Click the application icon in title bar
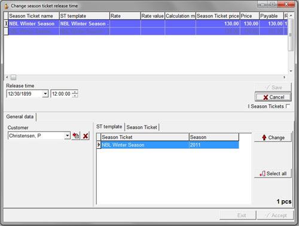This screenshot has width=299, height=226. [7, 6]
